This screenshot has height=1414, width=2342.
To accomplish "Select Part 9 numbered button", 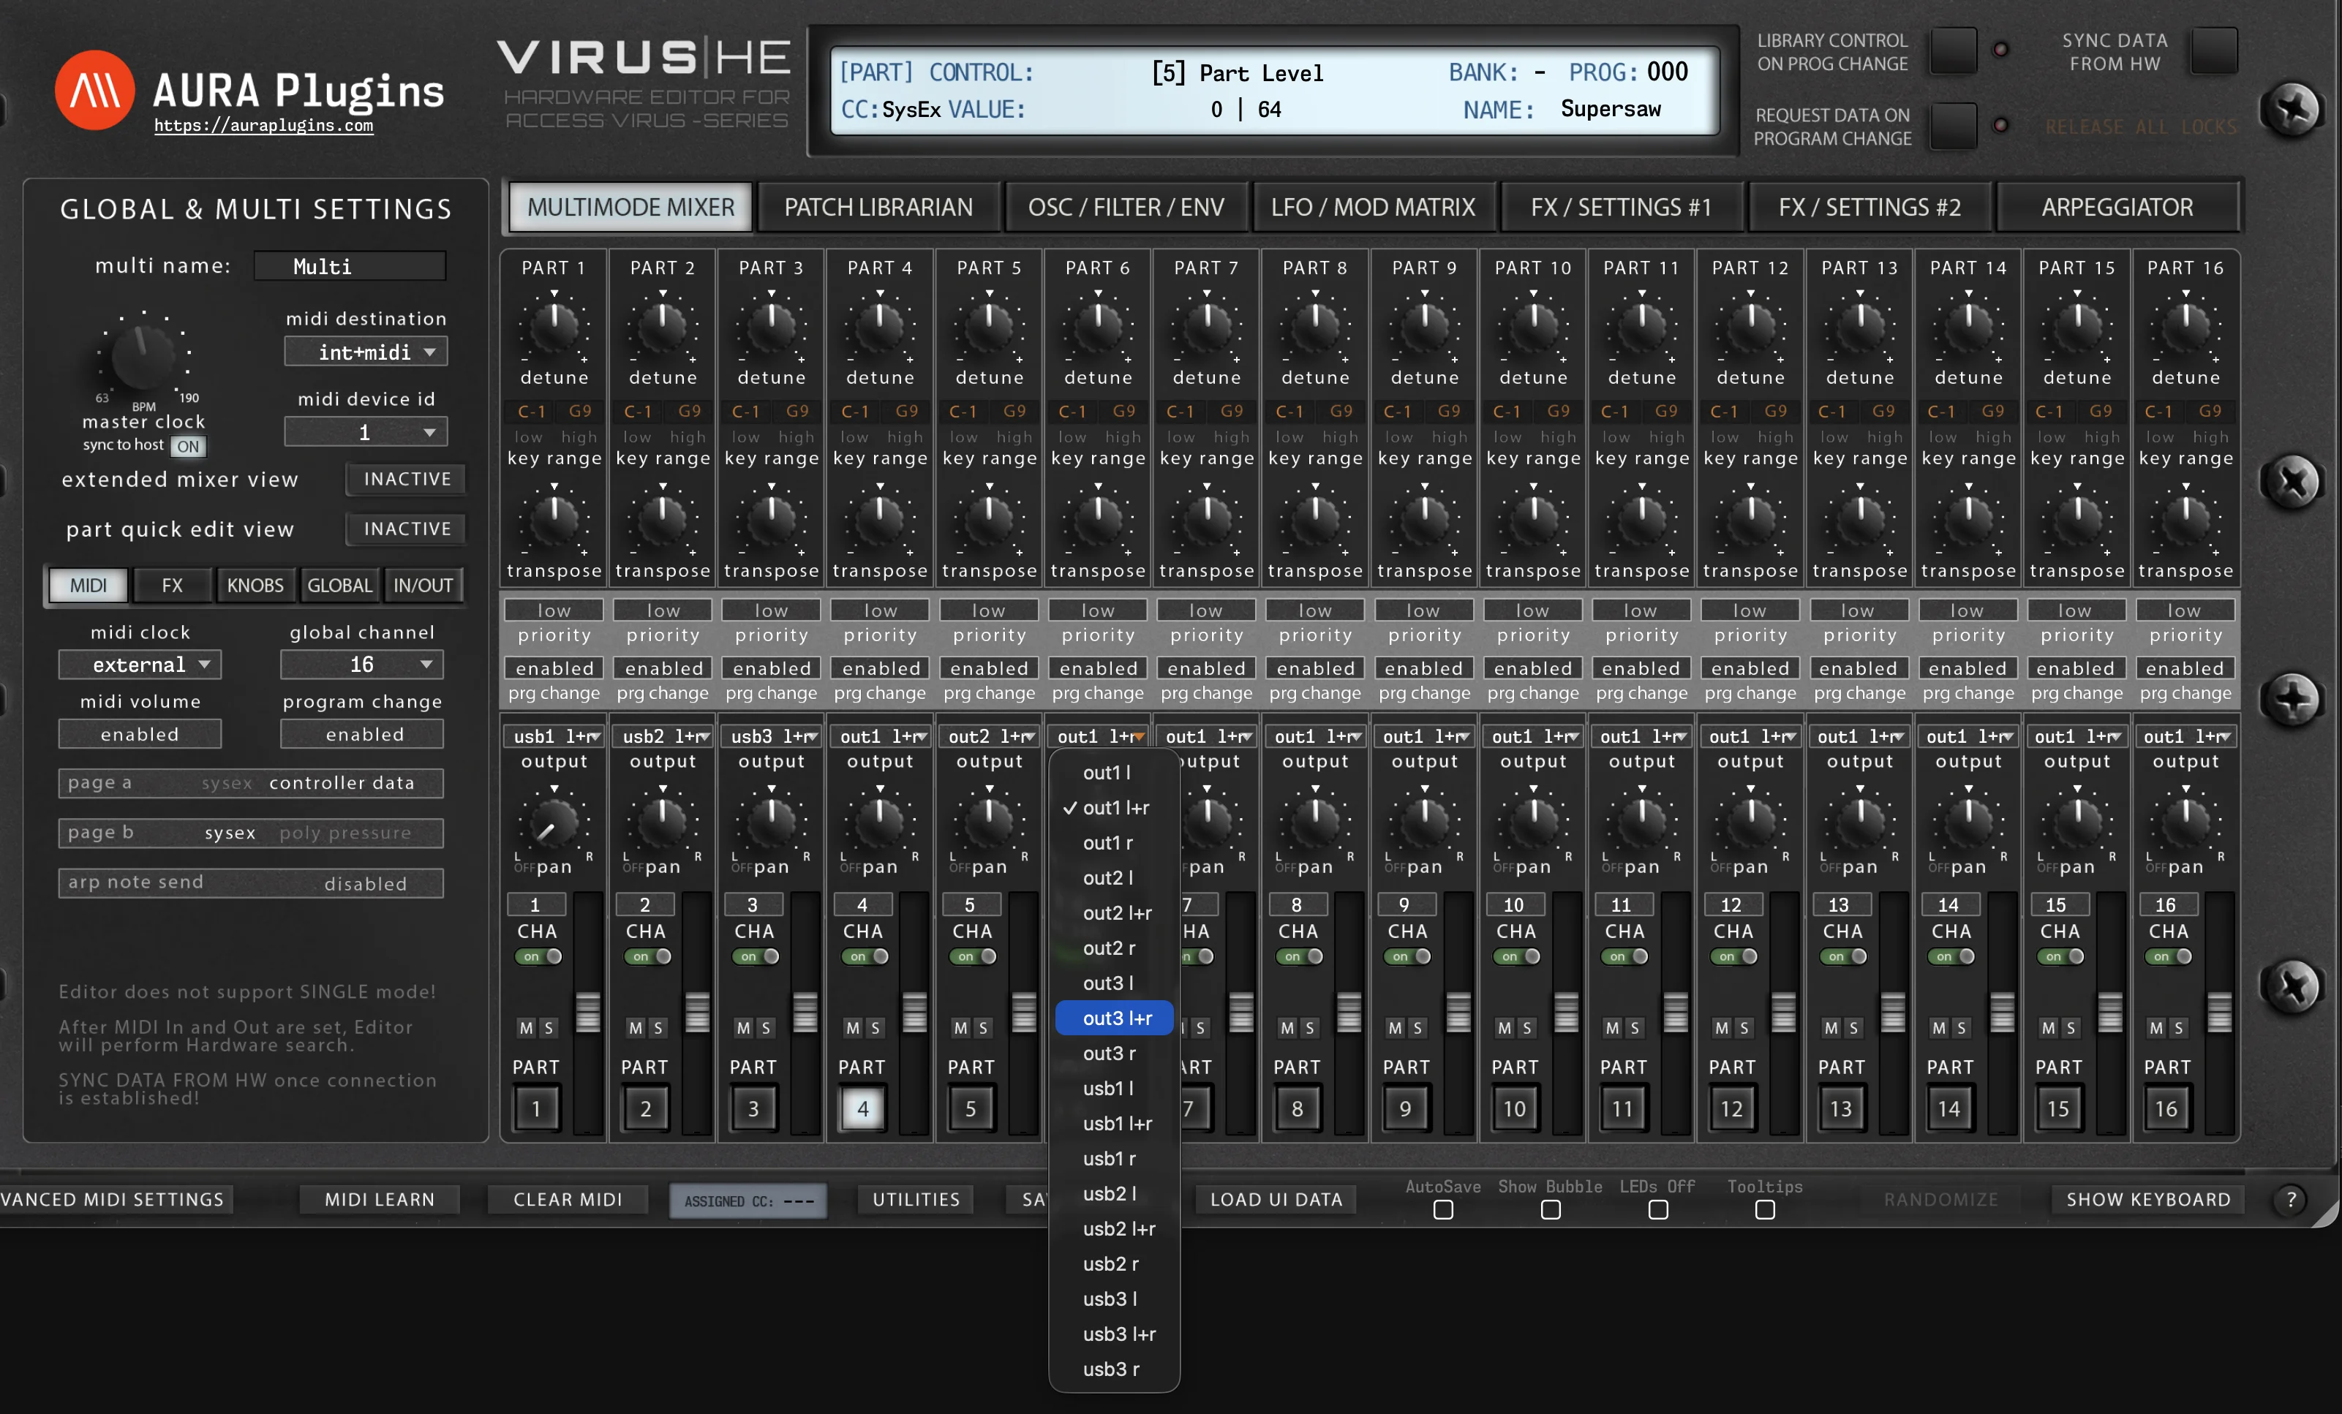I will click(1406, 1108).
